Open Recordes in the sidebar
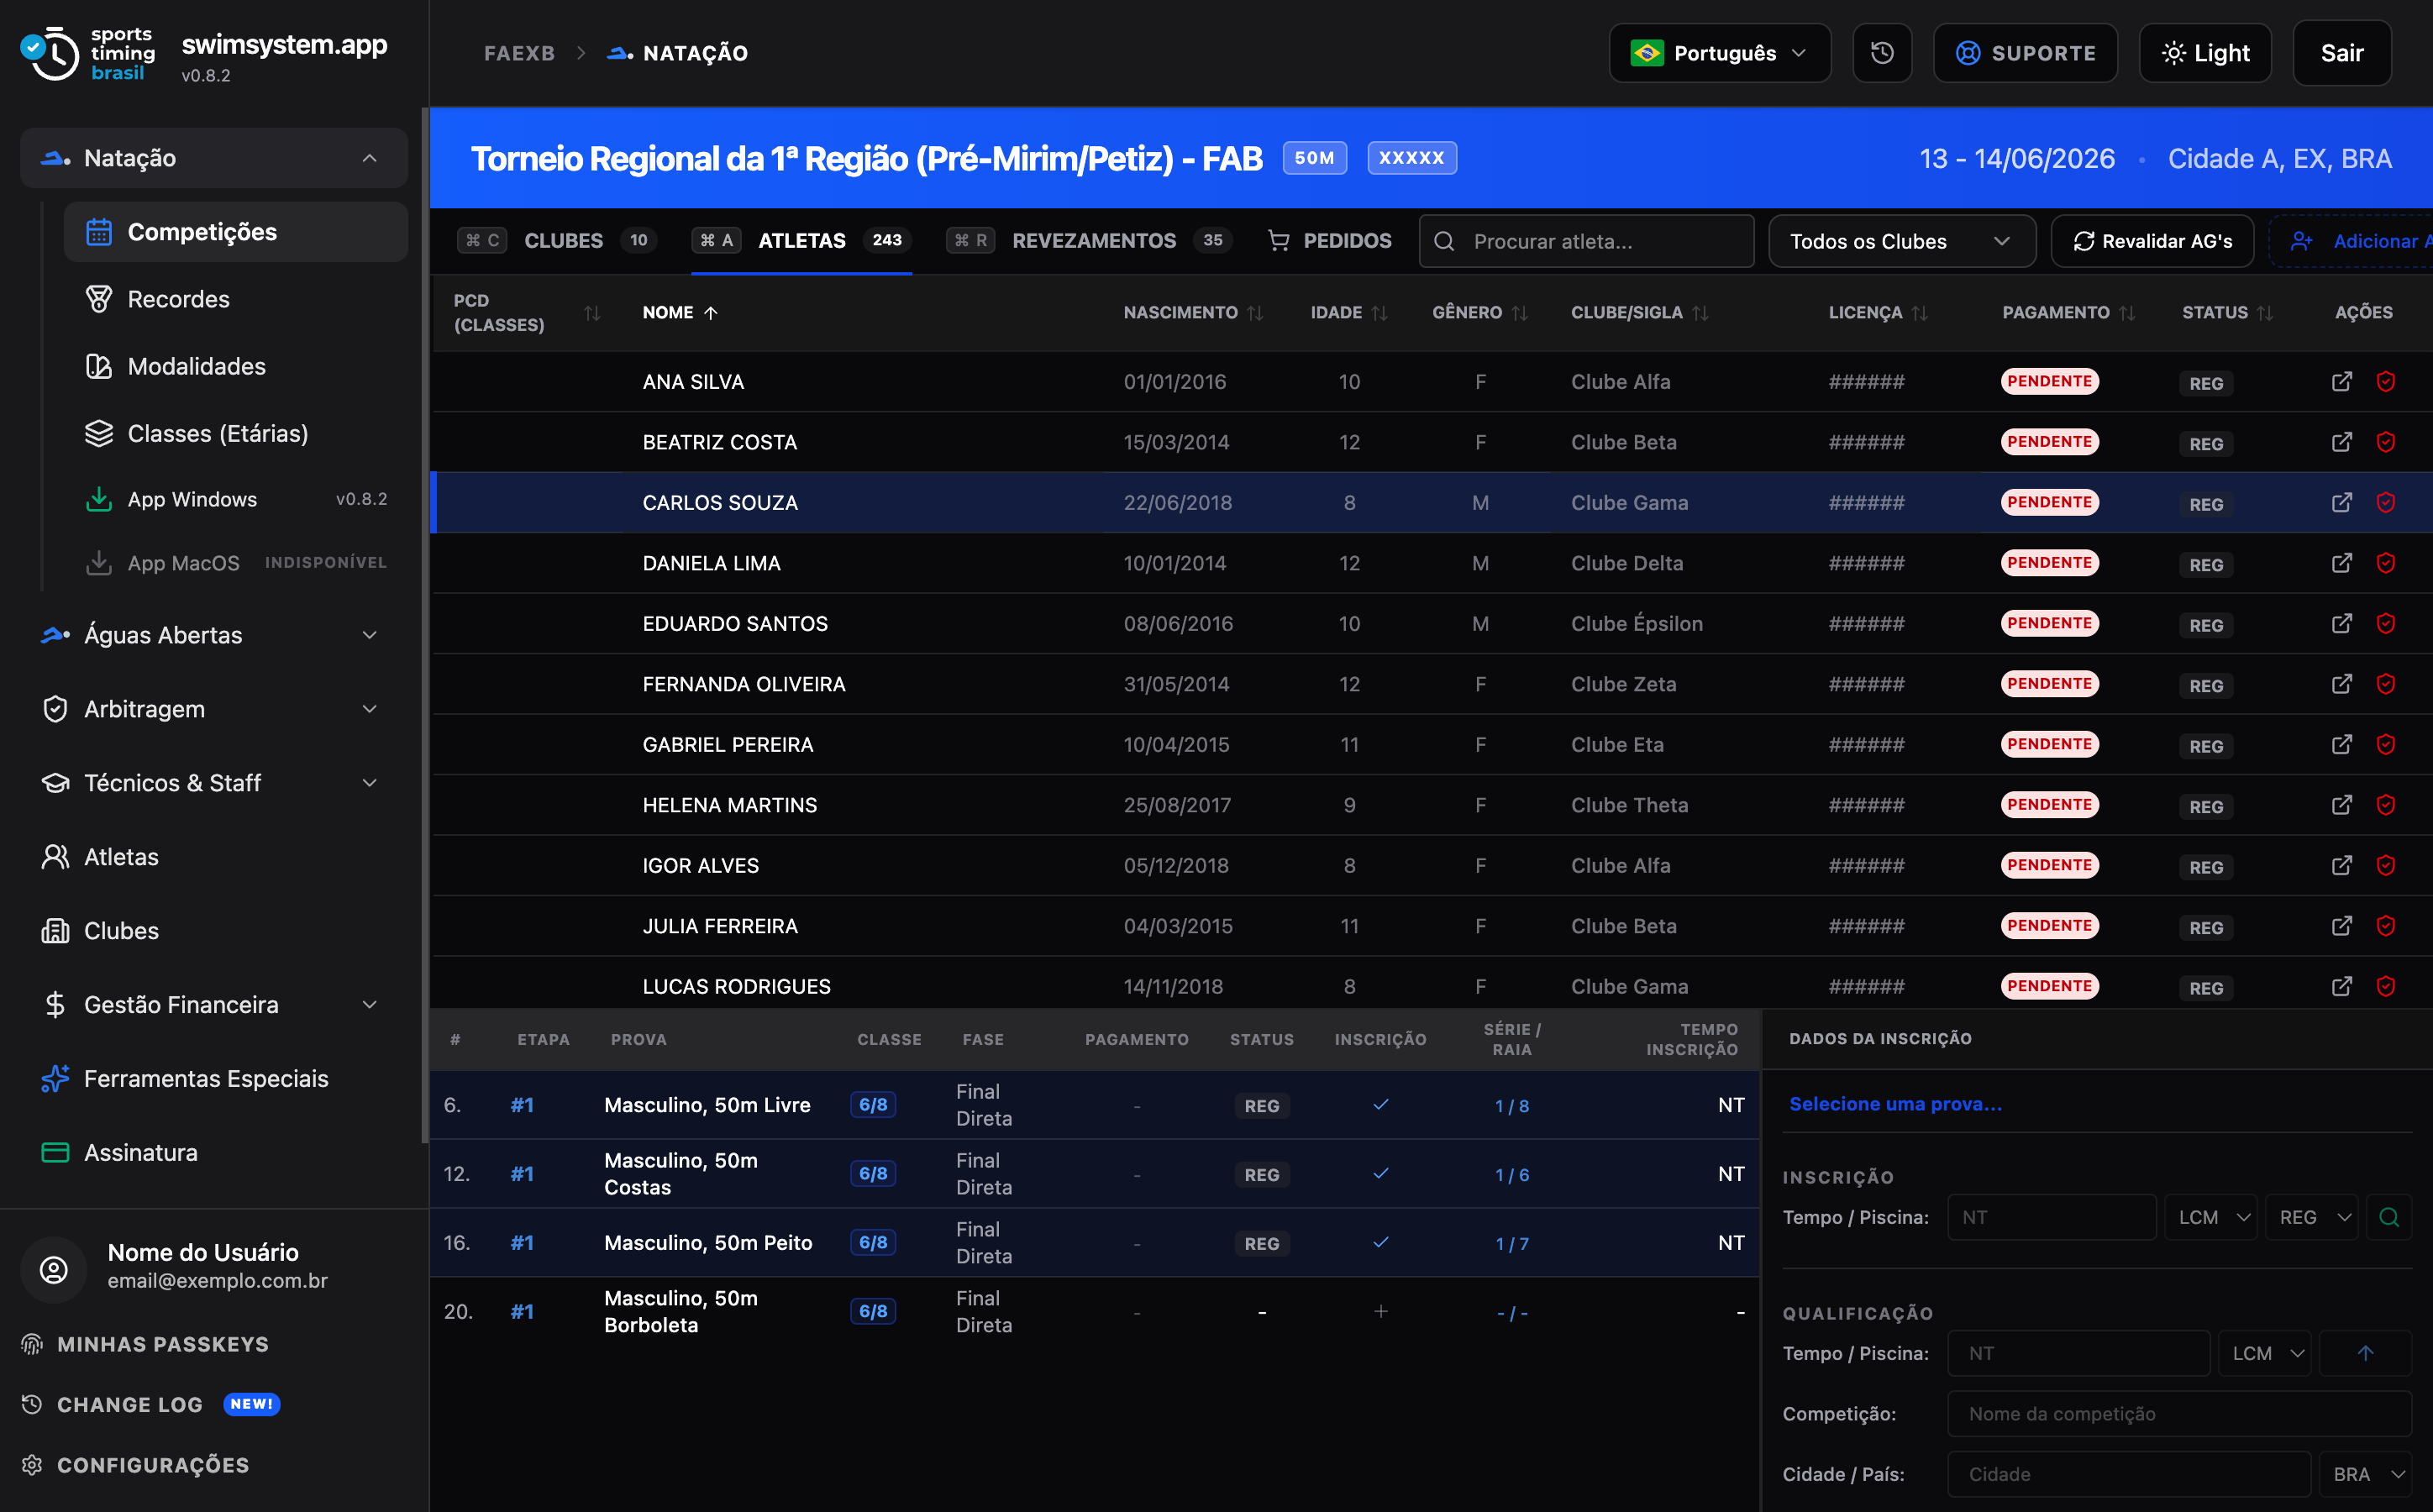 click(x=236, y=299)
